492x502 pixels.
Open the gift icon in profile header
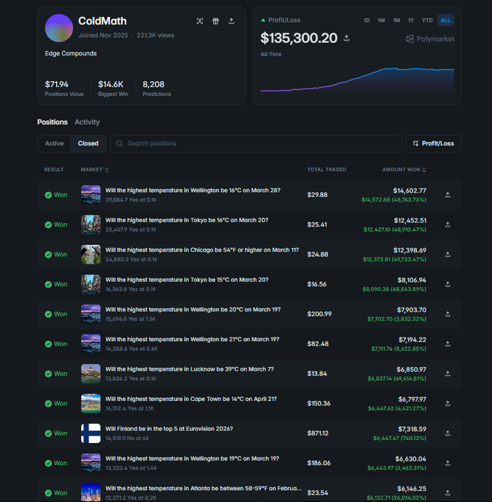point(215,21)
